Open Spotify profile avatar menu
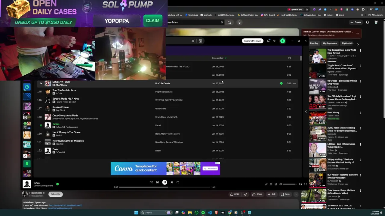Image resolution: width=385 pixels, height=216 pixels. point(283,41)
